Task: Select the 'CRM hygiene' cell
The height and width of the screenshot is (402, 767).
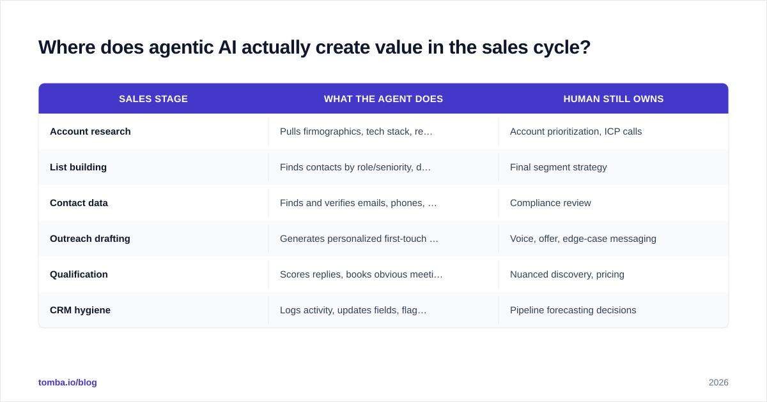Action: pyautogui.click(x=153, y=310)
